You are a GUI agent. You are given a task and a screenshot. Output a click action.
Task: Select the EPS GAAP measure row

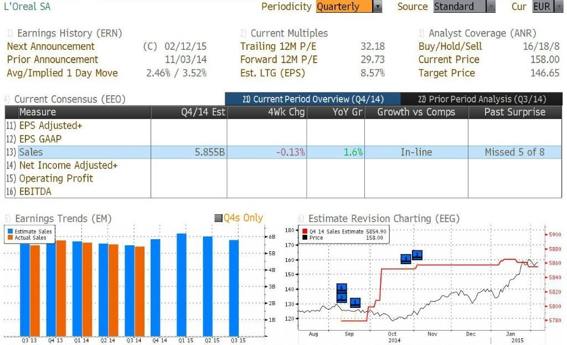pos(283,139)
